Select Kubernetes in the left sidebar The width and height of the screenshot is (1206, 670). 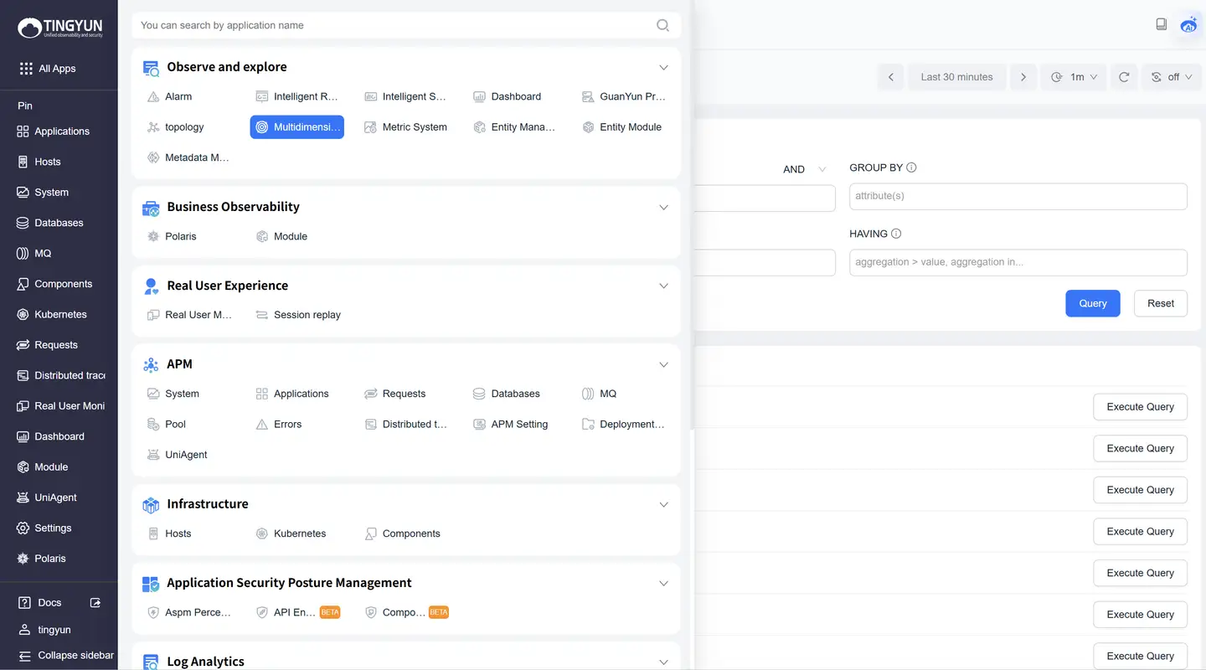pos(60,314)
